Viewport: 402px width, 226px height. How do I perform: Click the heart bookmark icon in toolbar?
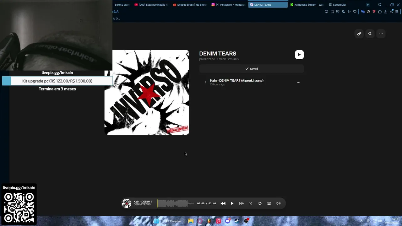pos(355,12)
